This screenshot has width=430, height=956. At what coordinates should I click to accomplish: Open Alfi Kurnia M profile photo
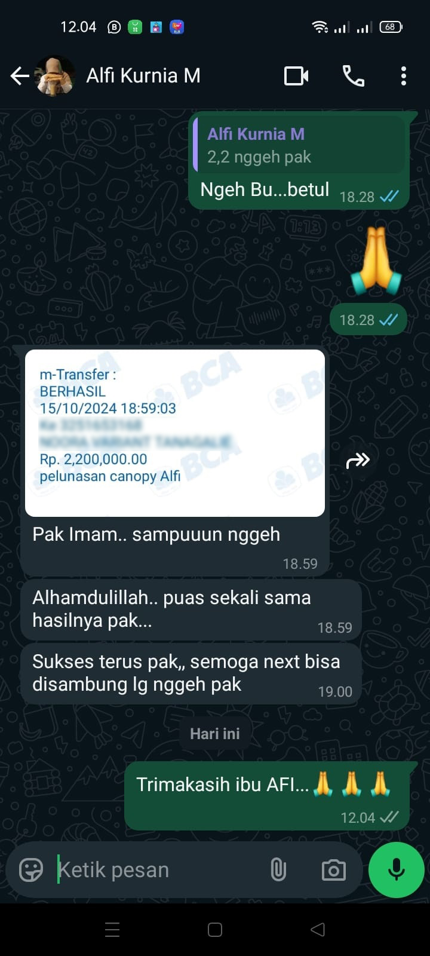(x=56, y=76)
